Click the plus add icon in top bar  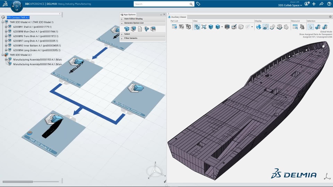point(314,4)
